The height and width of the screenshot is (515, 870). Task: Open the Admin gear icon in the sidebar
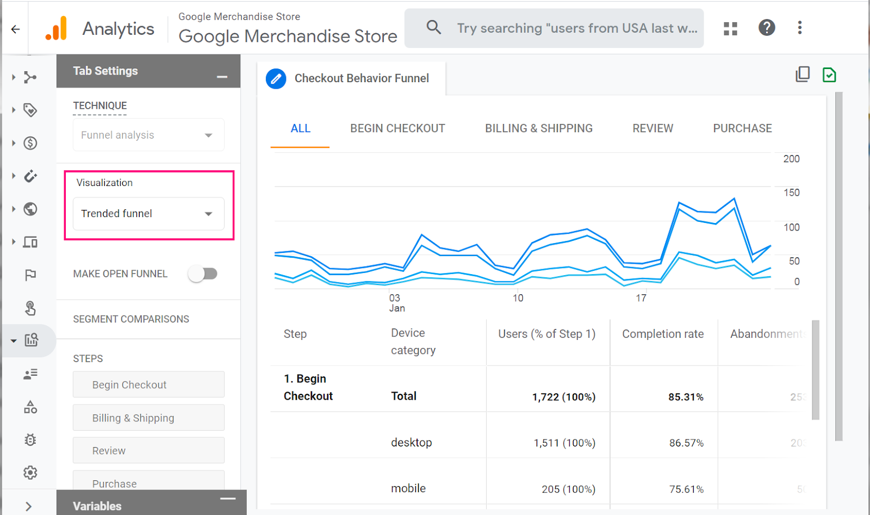[30, 473]
